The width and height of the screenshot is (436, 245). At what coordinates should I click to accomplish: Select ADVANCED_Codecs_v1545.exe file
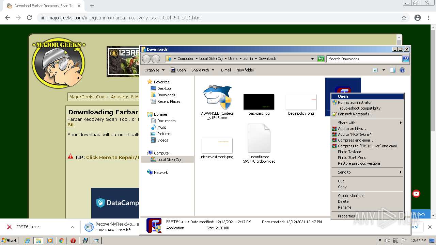click(217, 102)
